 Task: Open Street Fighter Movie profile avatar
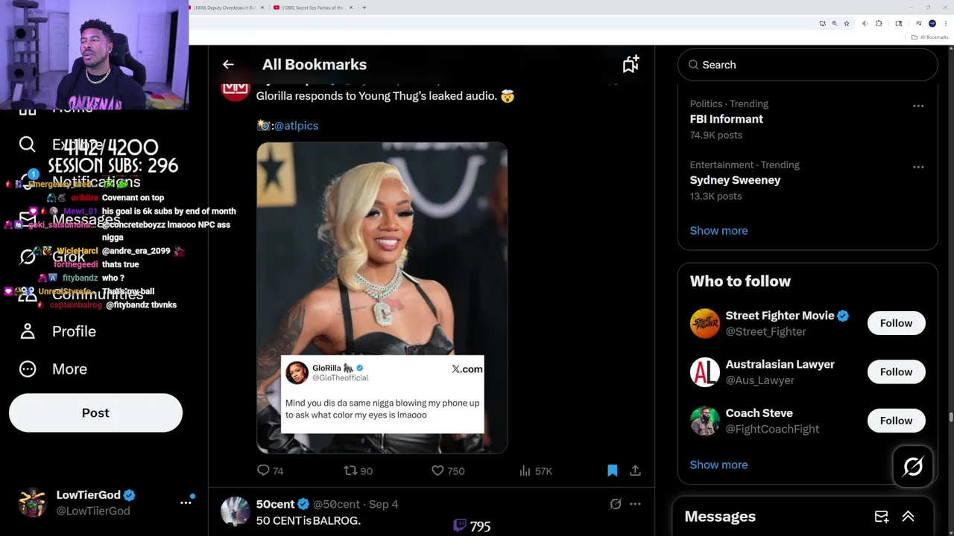704,323
